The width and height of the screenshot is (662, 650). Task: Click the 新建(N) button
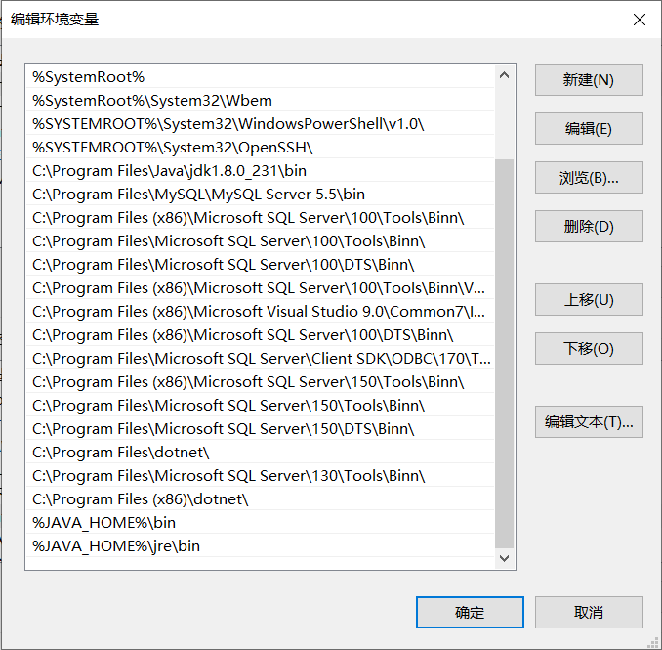tap(589, 80)
